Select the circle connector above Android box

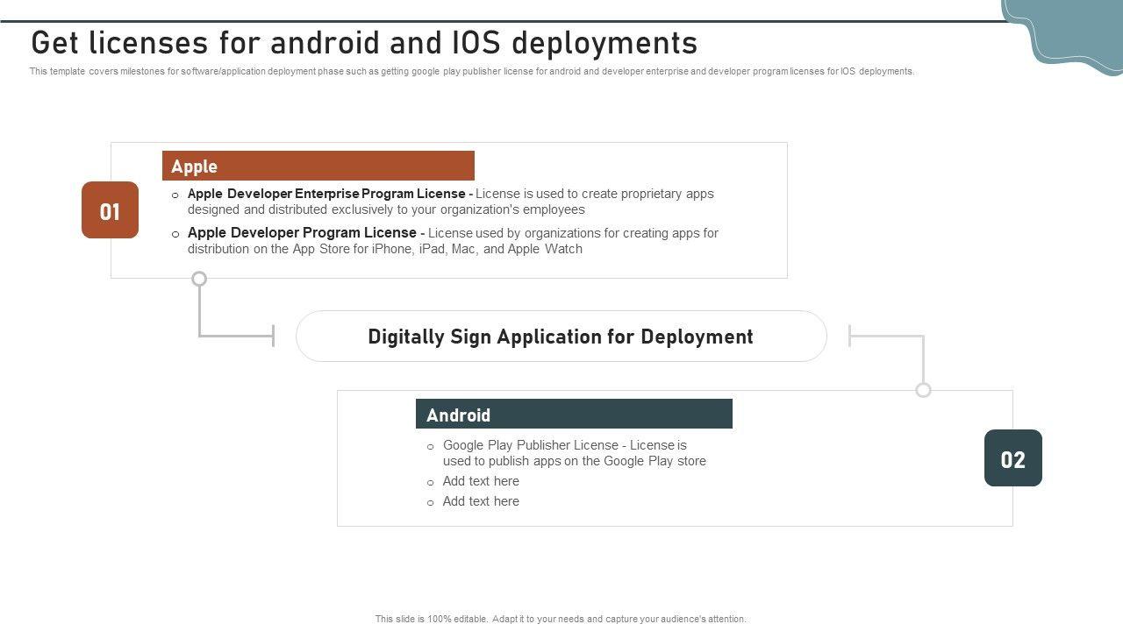(x=923, y=390)
